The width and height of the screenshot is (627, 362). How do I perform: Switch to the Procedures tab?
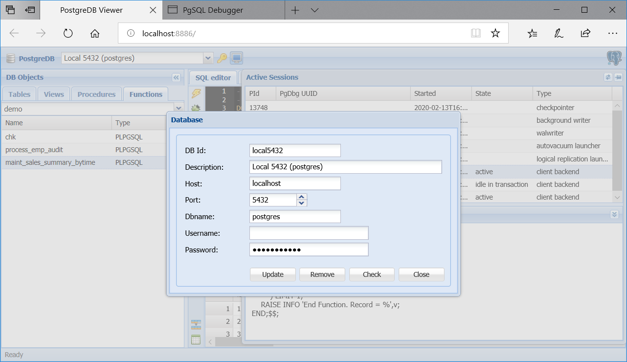pos(96,94)
